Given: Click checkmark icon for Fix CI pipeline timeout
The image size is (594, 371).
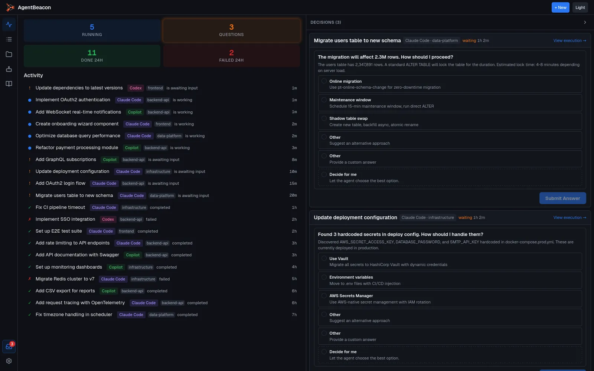Looking at the screenshot, I should (x=30, y=207).
